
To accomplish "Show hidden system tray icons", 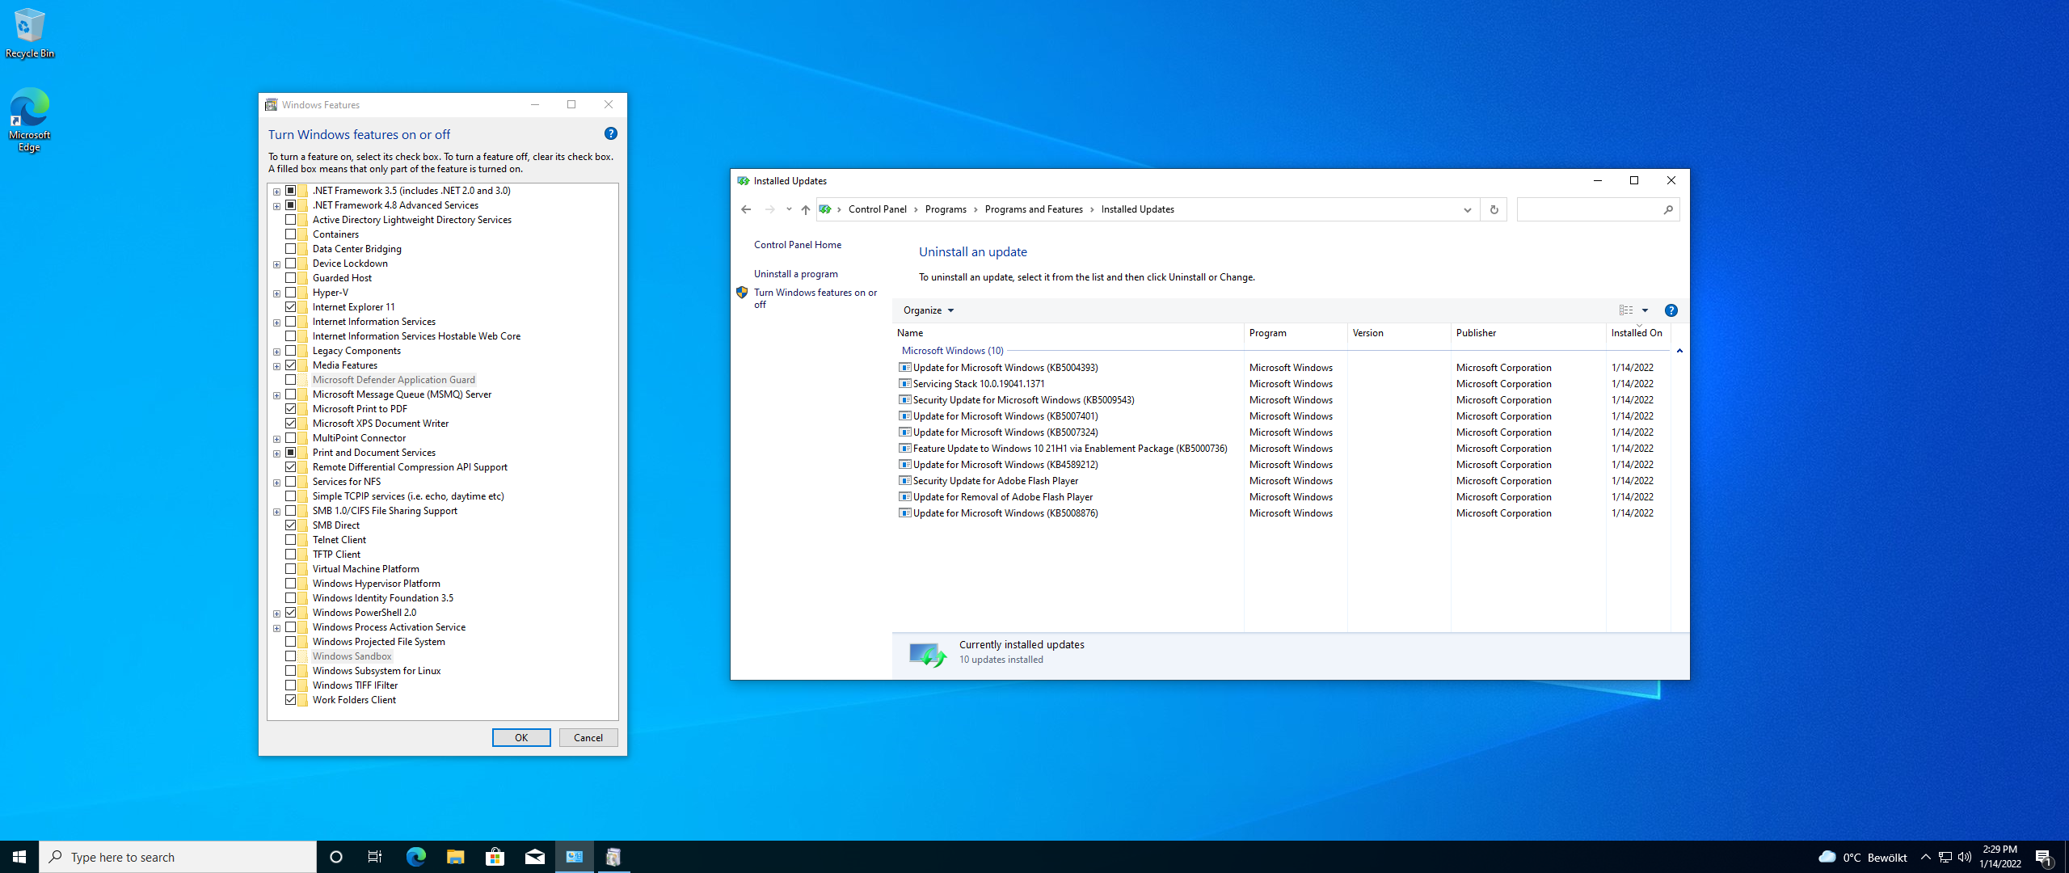I will 1925,857.
